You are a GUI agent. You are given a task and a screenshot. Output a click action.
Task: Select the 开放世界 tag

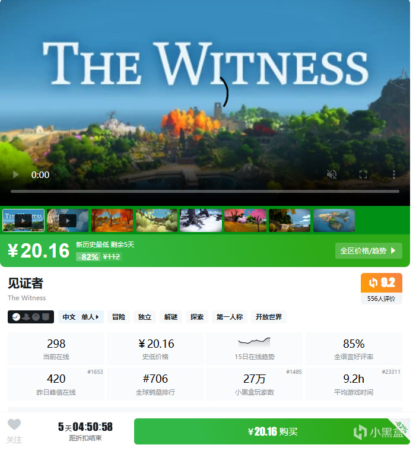coord(269,317)
